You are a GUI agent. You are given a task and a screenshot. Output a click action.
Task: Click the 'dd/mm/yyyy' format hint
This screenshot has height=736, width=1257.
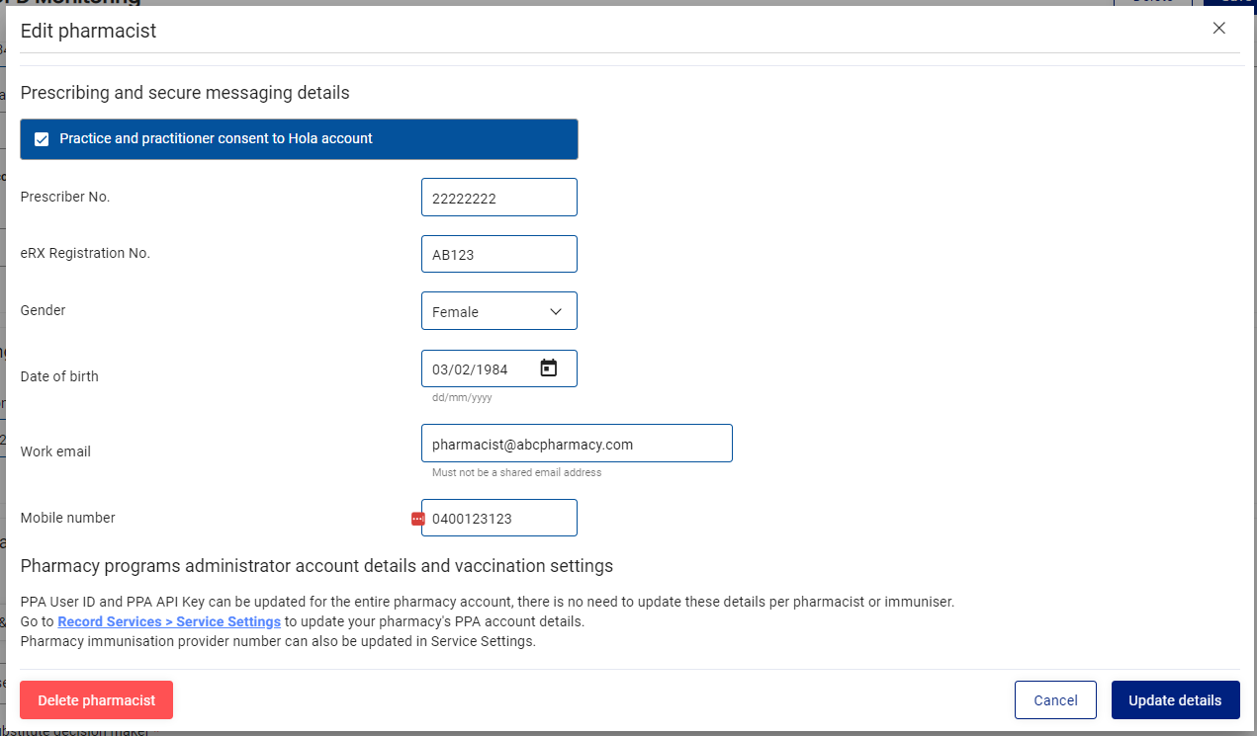point(462,398)
